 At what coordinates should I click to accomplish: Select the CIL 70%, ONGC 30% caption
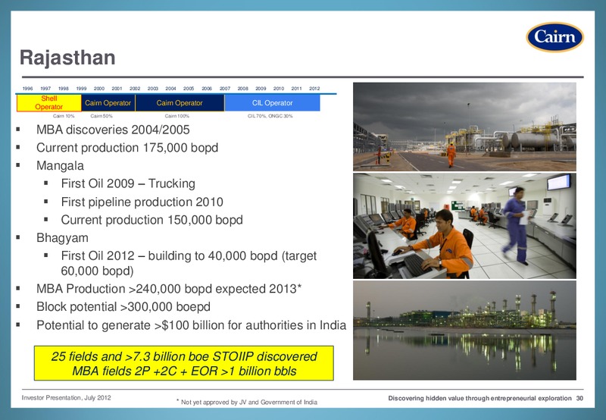click(270, 116)
